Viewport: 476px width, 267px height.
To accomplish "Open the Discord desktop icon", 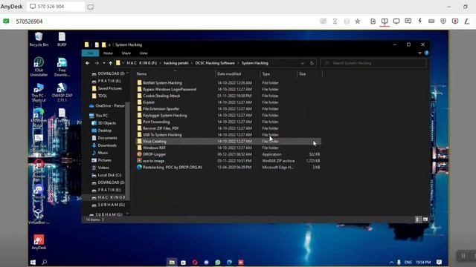I will pyautogui.click(x=39, y=191).
